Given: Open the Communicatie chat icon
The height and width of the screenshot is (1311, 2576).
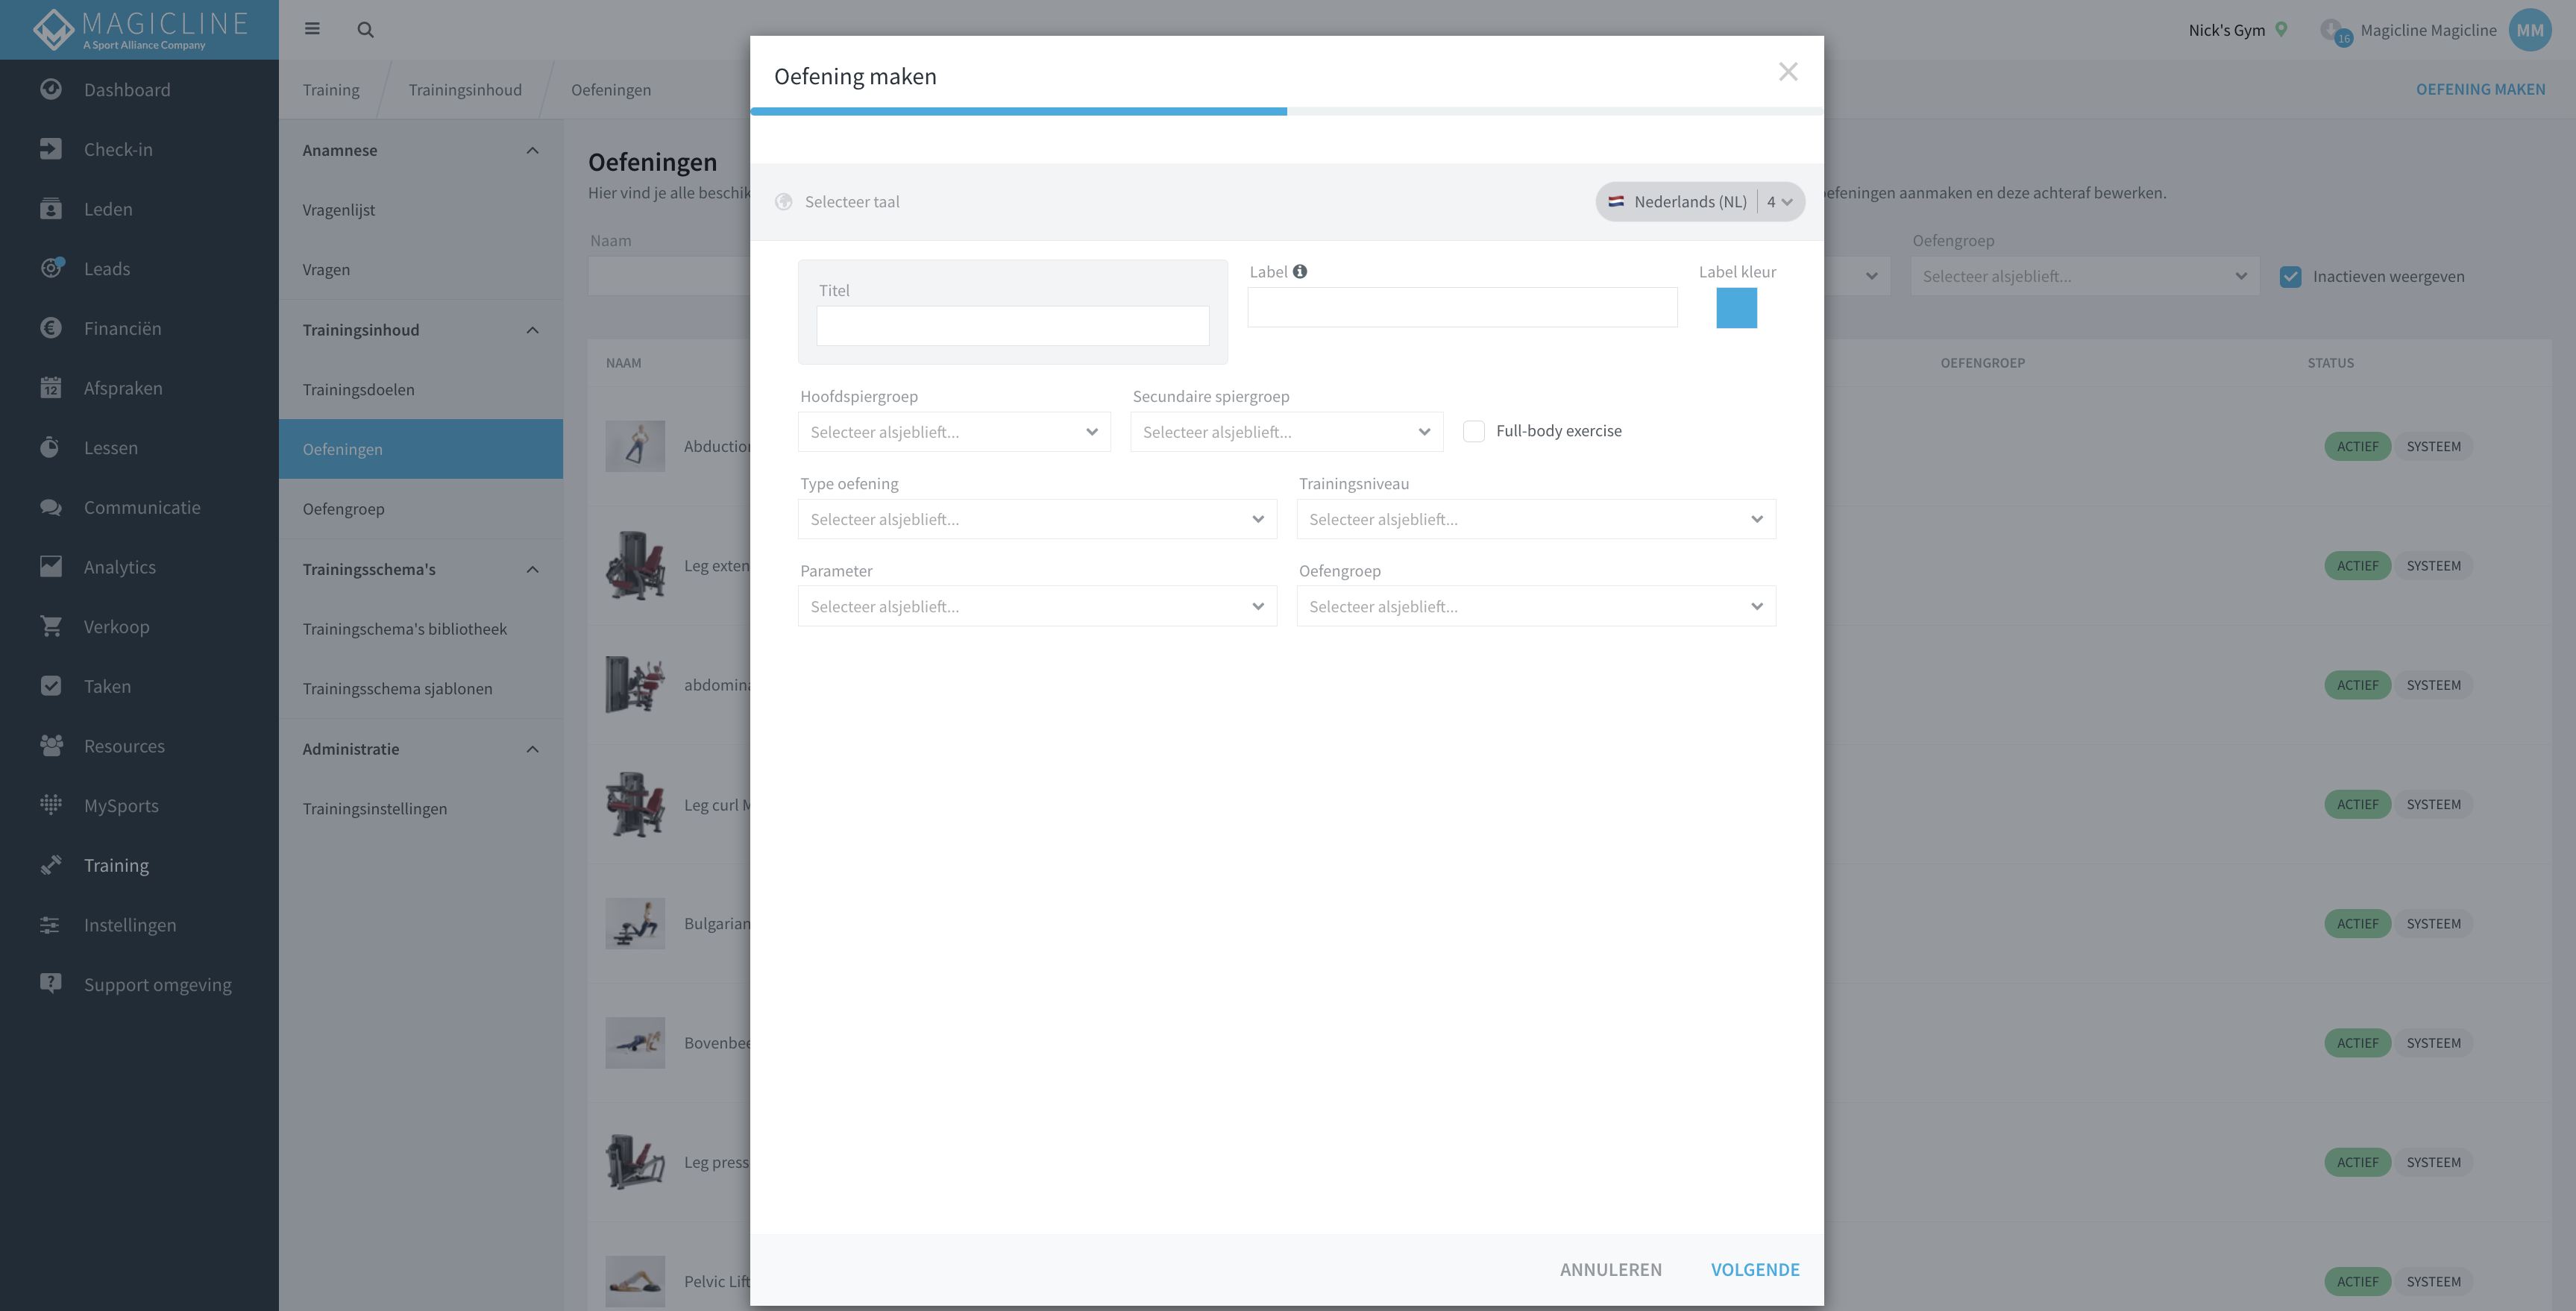Looking at the screenshot, I should click(x=51, y=507).
